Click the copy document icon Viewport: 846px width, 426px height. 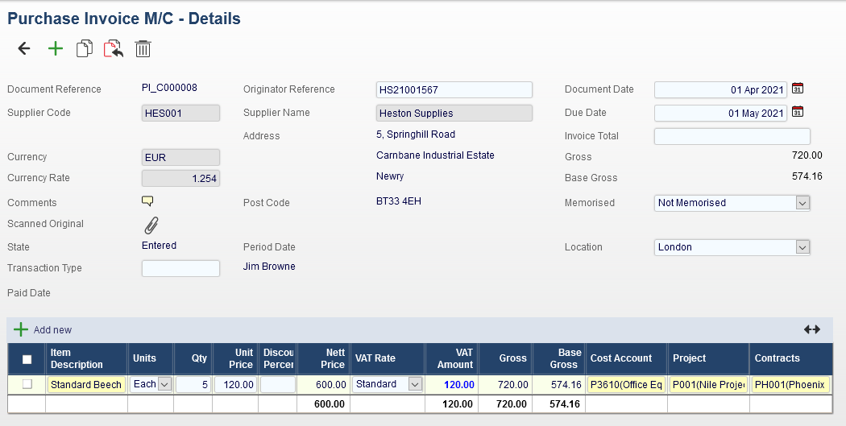(84, 49)
